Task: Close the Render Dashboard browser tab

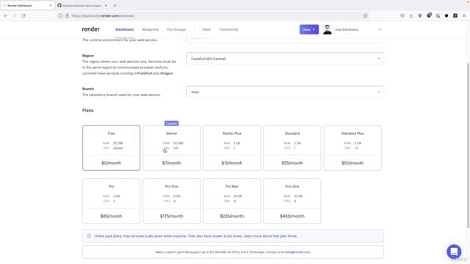Action: pos(51,5)
